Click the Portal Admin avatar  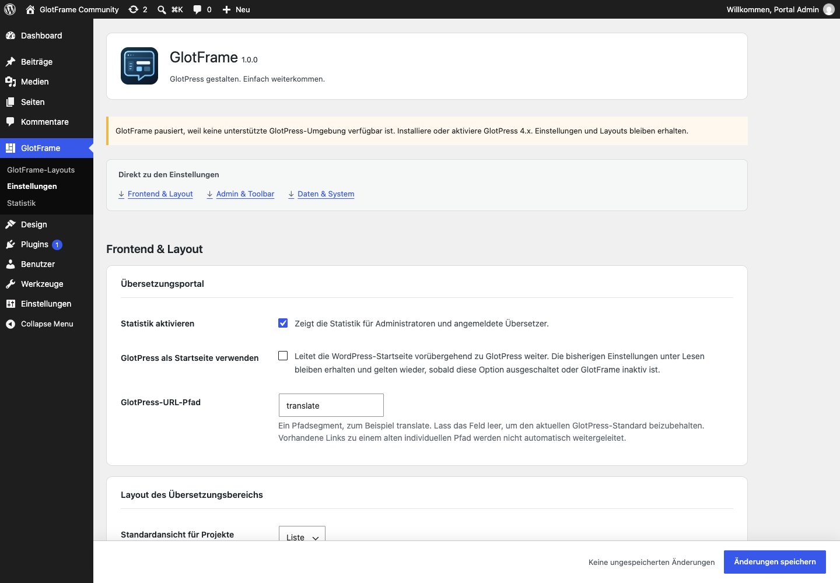(x=829, y=9)
